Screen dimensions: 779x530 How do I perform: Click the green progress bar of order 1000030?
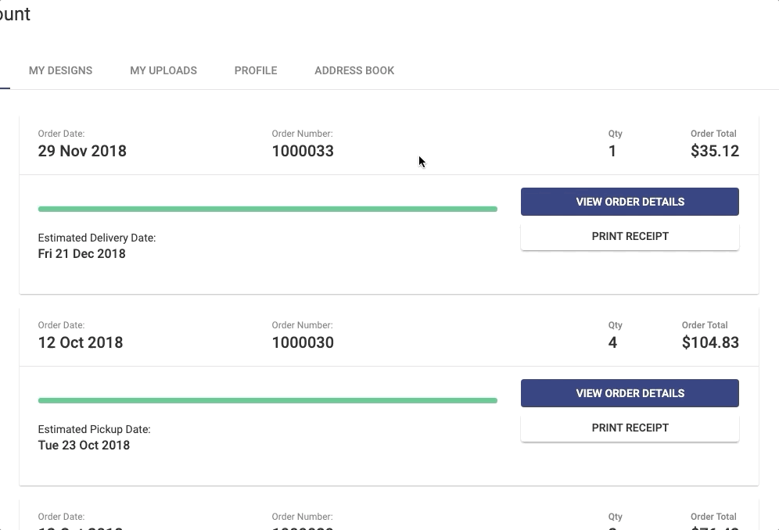coord(267,401)
